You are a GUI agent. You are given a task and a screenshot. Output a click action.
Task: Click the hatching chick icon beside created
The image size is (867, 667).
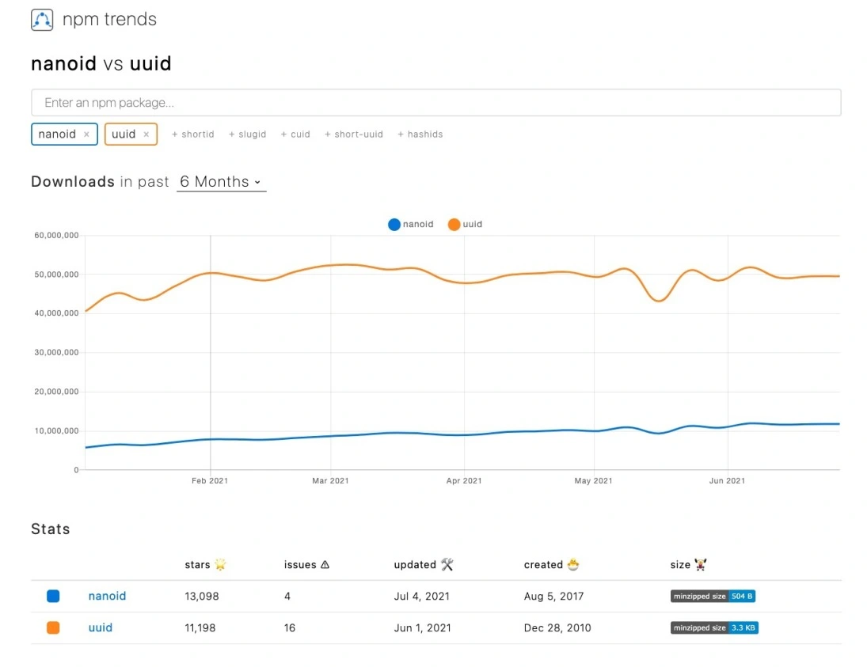tap(572, 564)
